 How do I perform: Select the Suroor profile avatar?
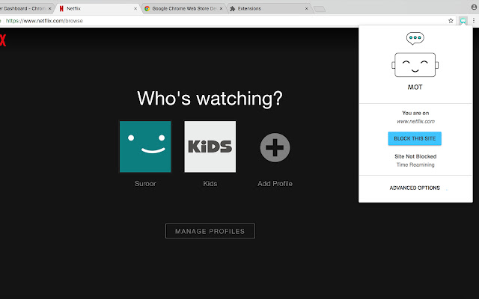coord(145,147)
